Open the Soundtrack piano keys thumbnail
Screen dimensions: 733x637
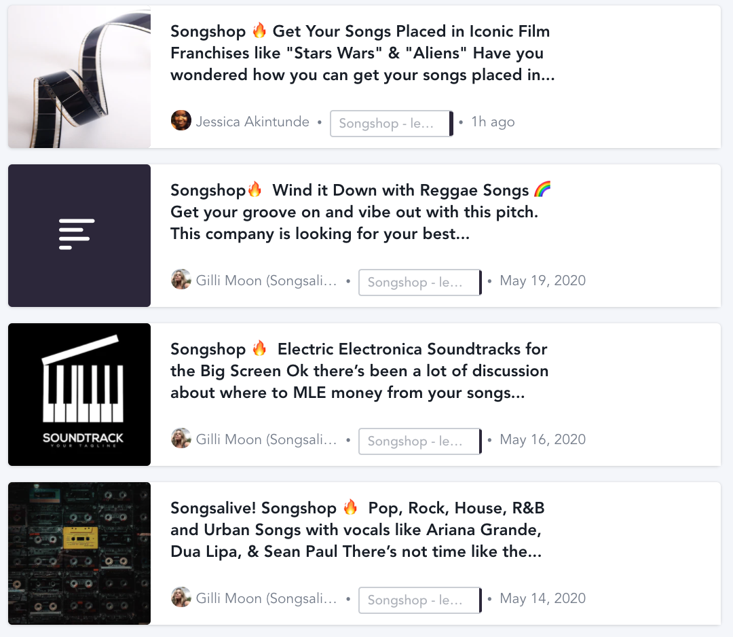[x=79, y=395]
